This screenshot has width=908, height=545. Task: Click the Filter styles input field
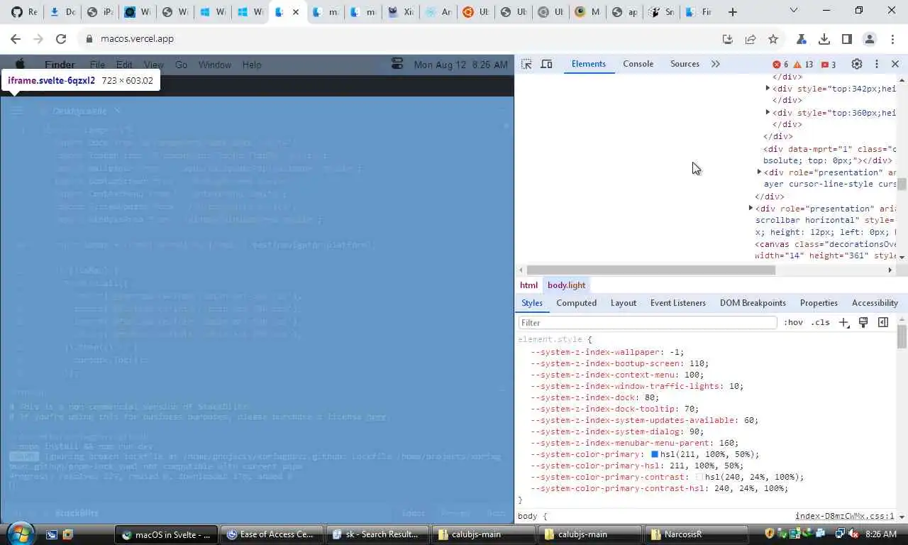pos(648,322)
